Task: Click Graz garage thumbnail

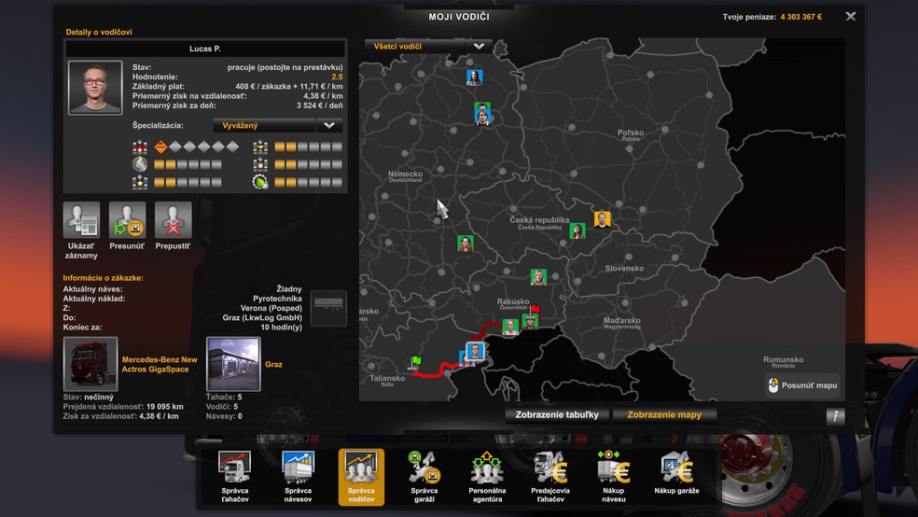Action: pos(233,364)
